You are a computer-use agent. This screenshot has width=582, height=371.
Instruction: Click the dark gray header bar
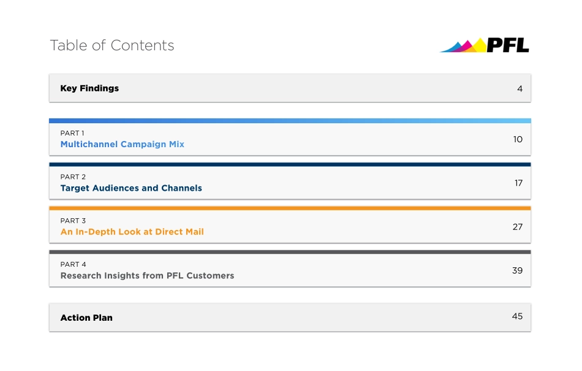tap(290, 252)
